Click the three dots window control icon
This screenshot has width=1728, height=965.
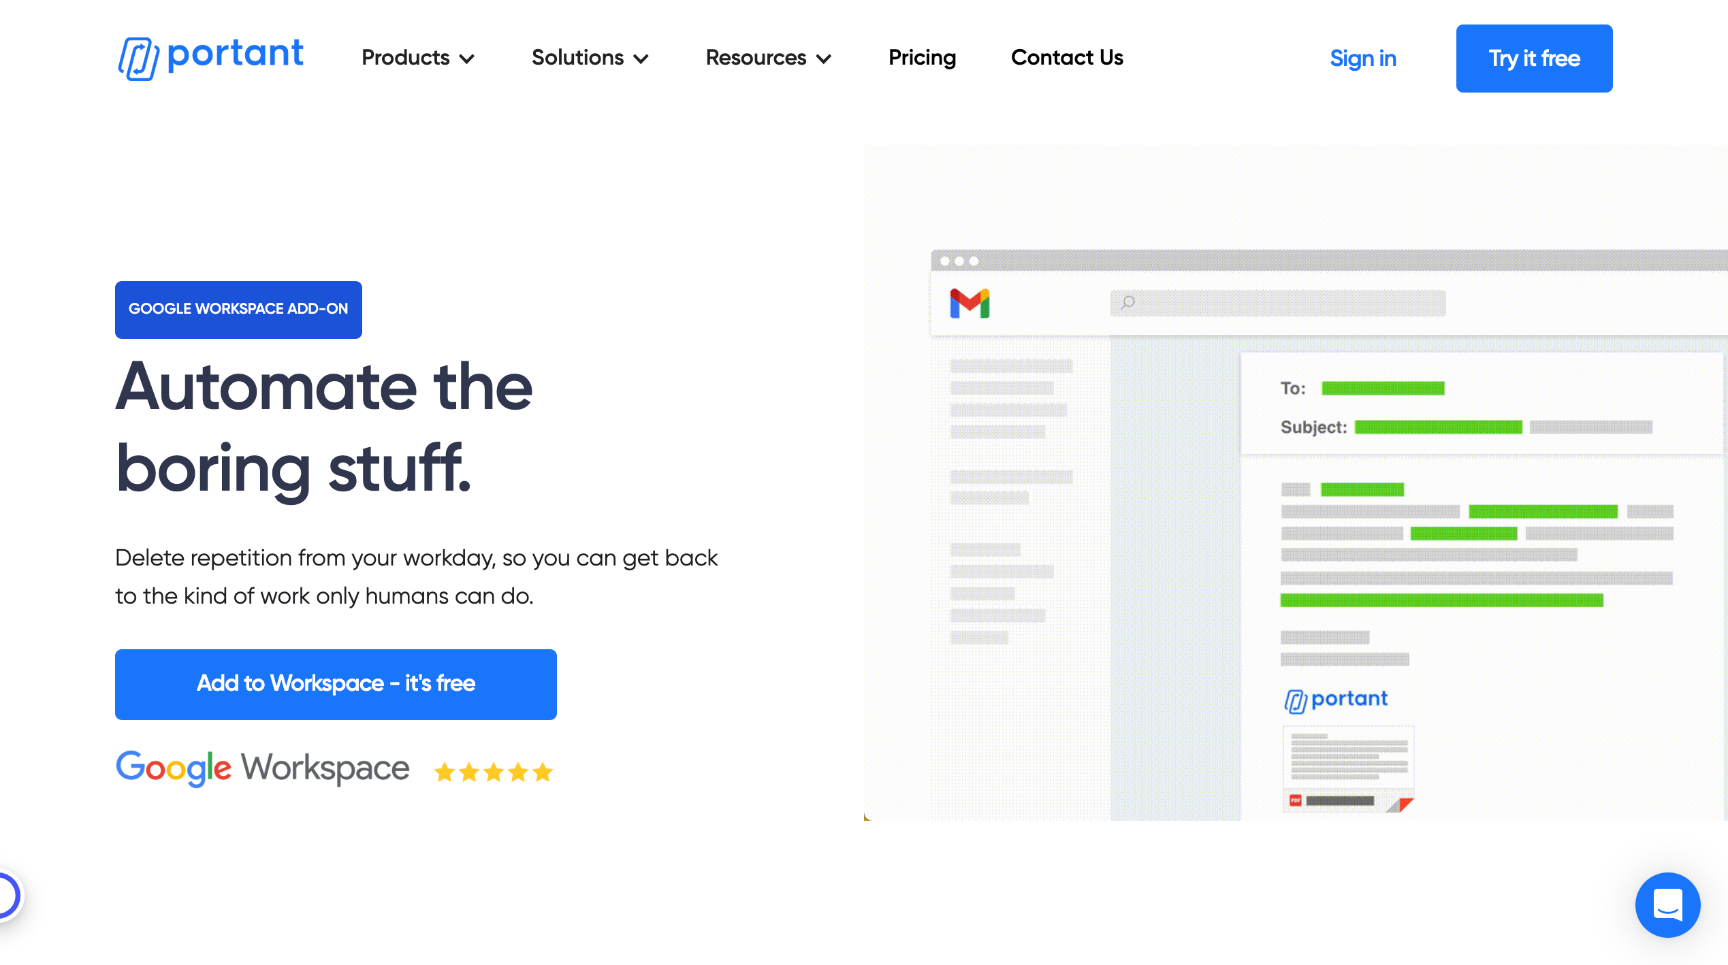959,260
